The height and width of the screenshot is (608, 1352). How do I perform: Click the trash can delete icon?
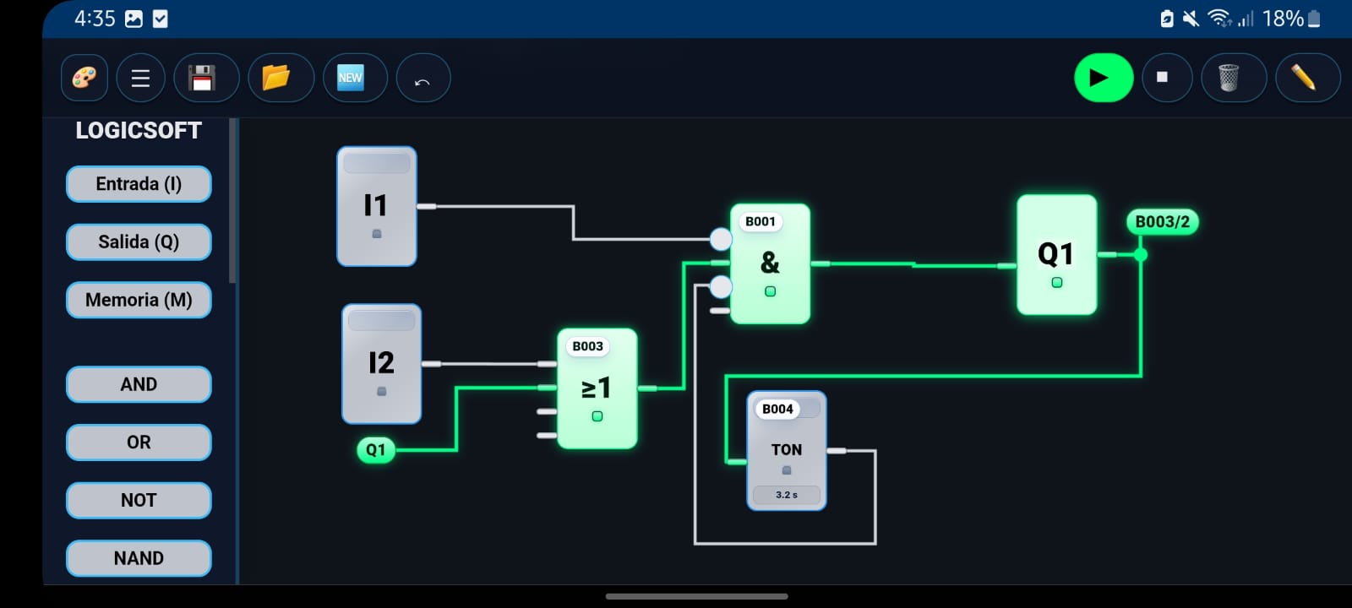point(1229,79)
